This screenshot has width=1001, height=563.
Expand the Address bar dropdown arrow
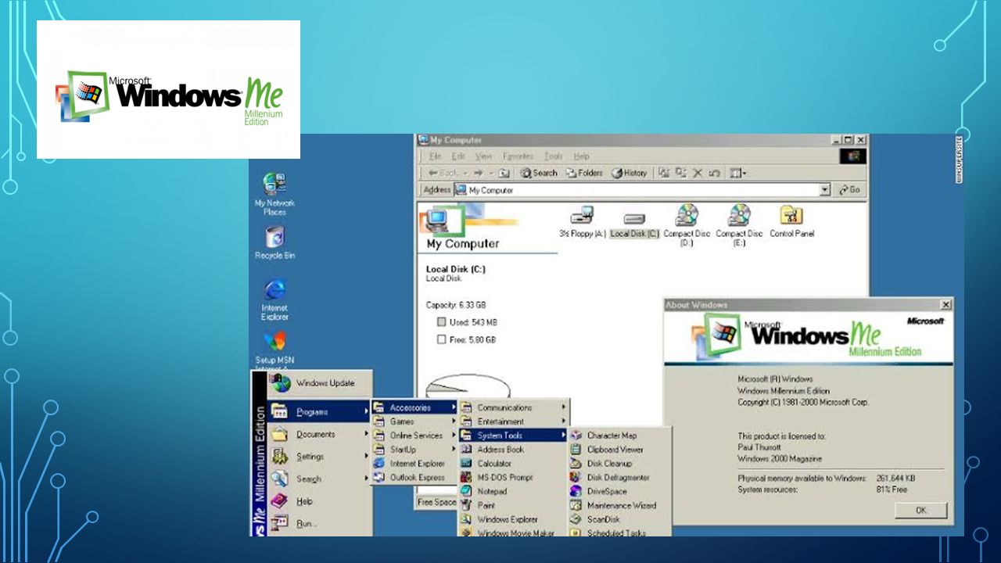click(824, 190)
